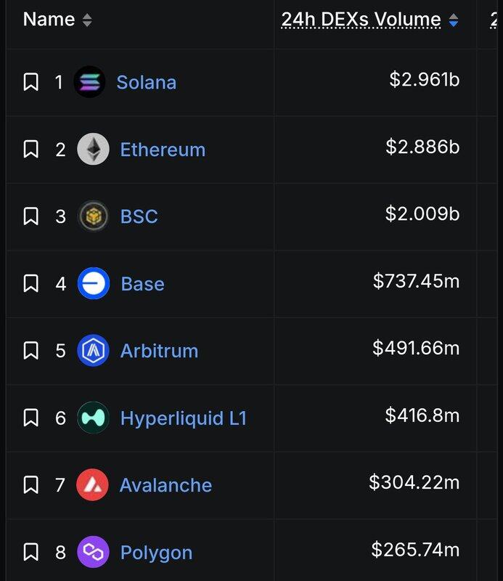Click the Avalanche chain logo icon
The height and width of the screenshot is (581, 503).
[x=93, y=485]
